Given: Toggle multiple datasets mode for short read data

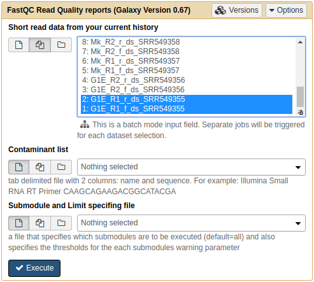Looking at the screenshot, I should (40, 45).
